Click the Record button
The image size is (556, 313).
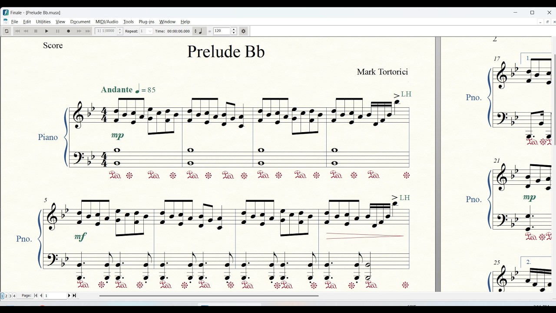point(69,31)
